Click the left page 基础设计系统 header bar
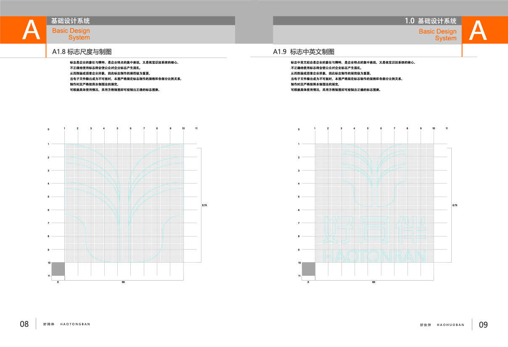 [140, 21]
